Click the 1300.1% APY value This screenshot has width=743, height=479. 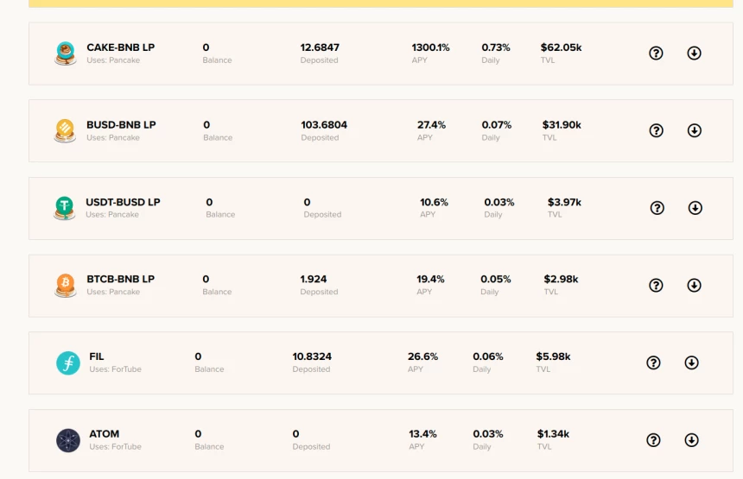430,47
